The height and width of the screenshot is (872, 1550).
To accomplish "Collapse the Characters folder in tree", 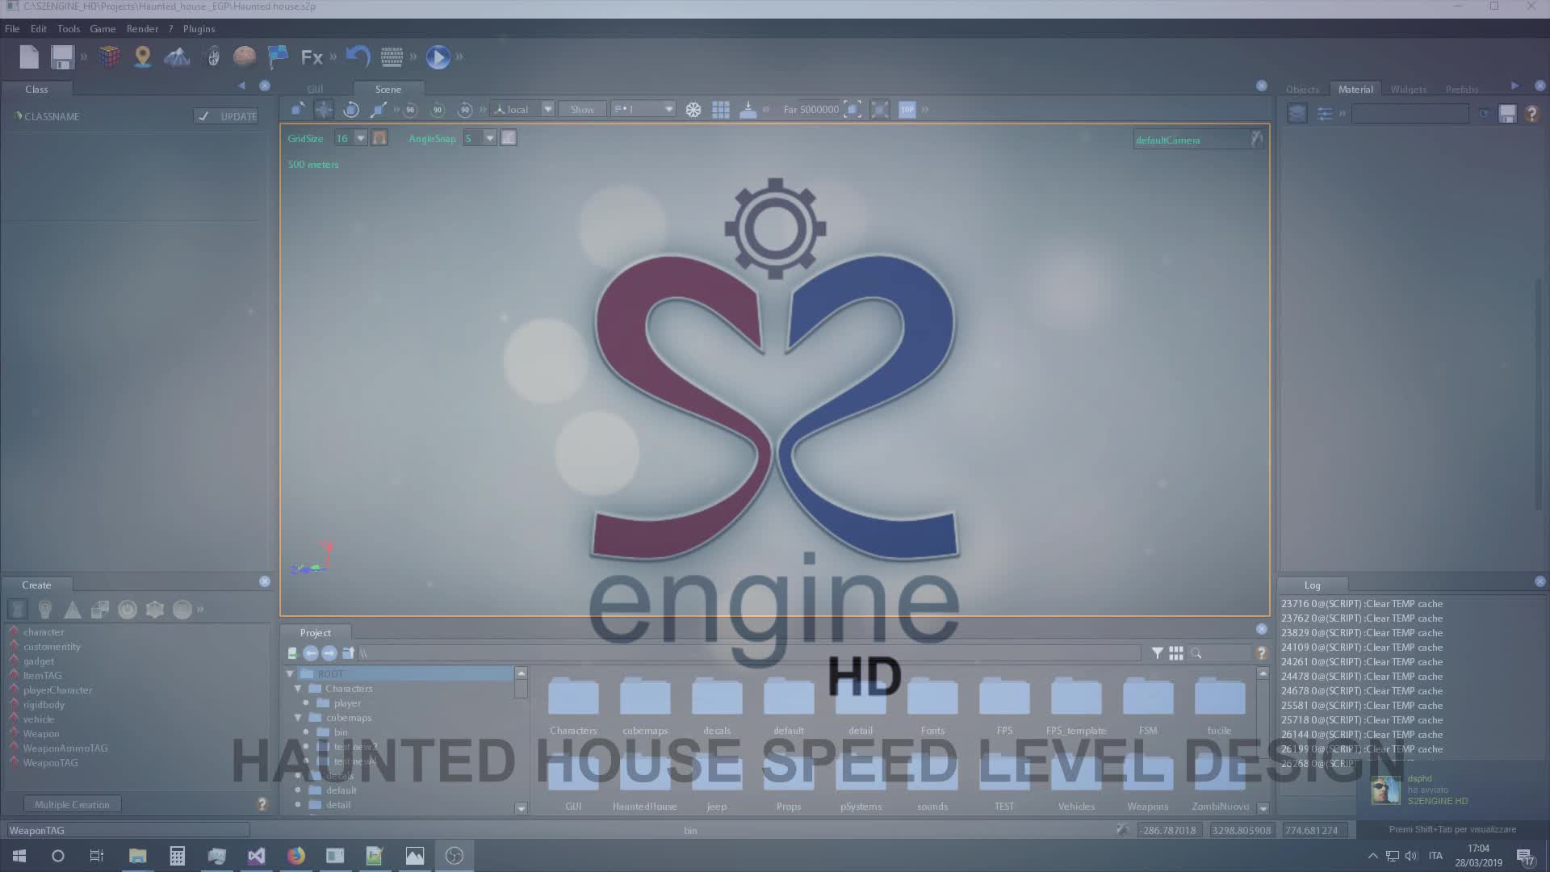I will 298,689.
